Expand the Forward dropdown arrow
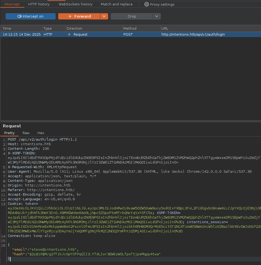 pyautogui.click(x=104, y=16)
